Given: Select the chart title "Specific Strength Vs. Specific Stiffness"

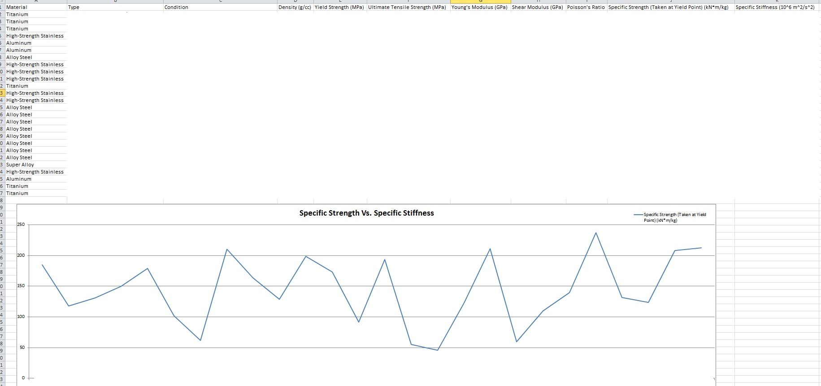Looking at the screenshot, I should click(366, 213).
